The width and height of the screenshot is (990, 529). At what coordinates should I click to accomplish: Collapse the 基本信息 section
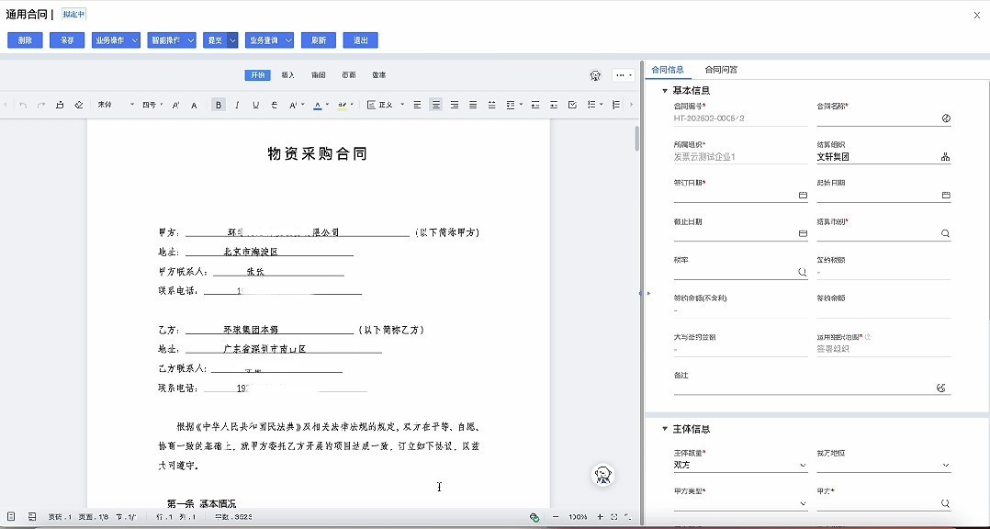(664, 90)
